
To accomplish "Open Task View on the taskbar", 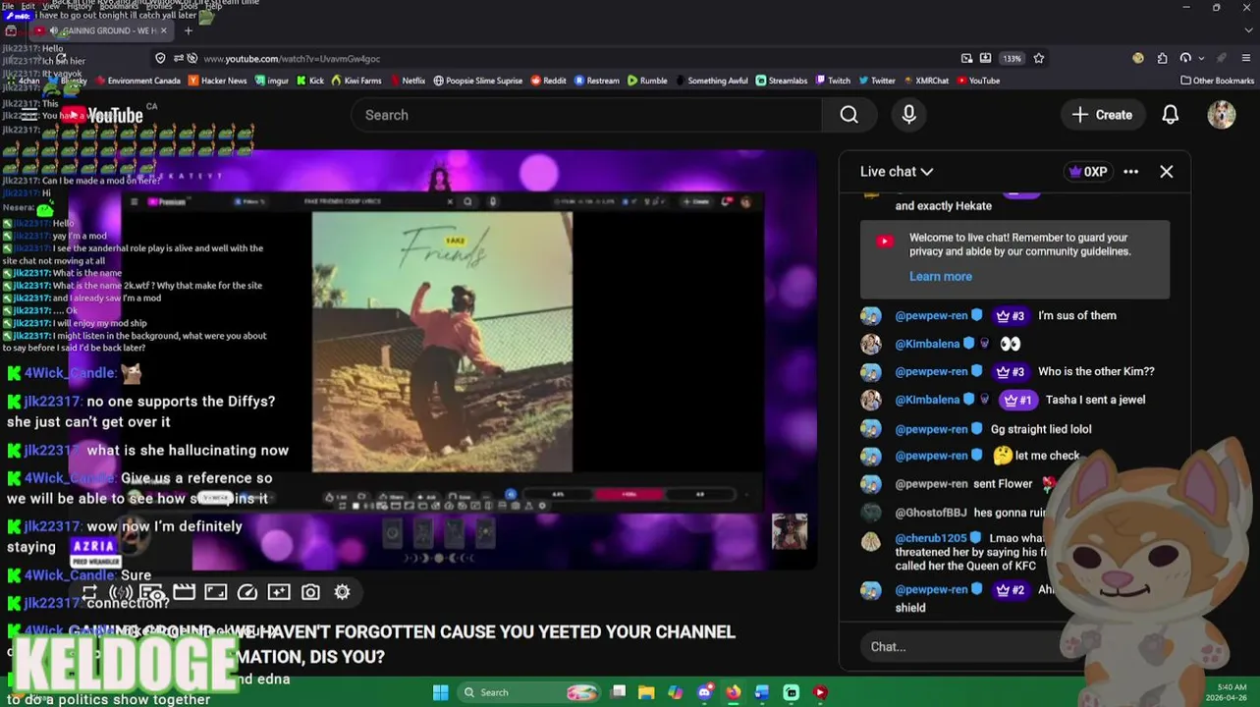I will click(618, 692).
